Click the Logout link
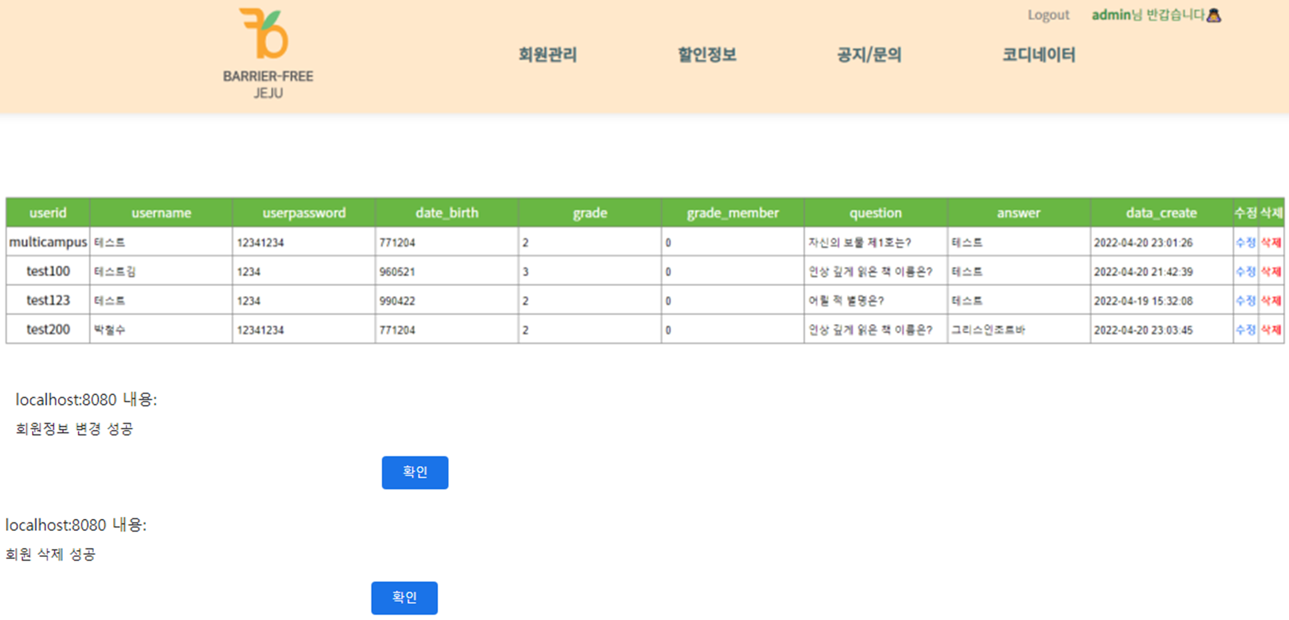The image size is (1289, 620). 1048,15
